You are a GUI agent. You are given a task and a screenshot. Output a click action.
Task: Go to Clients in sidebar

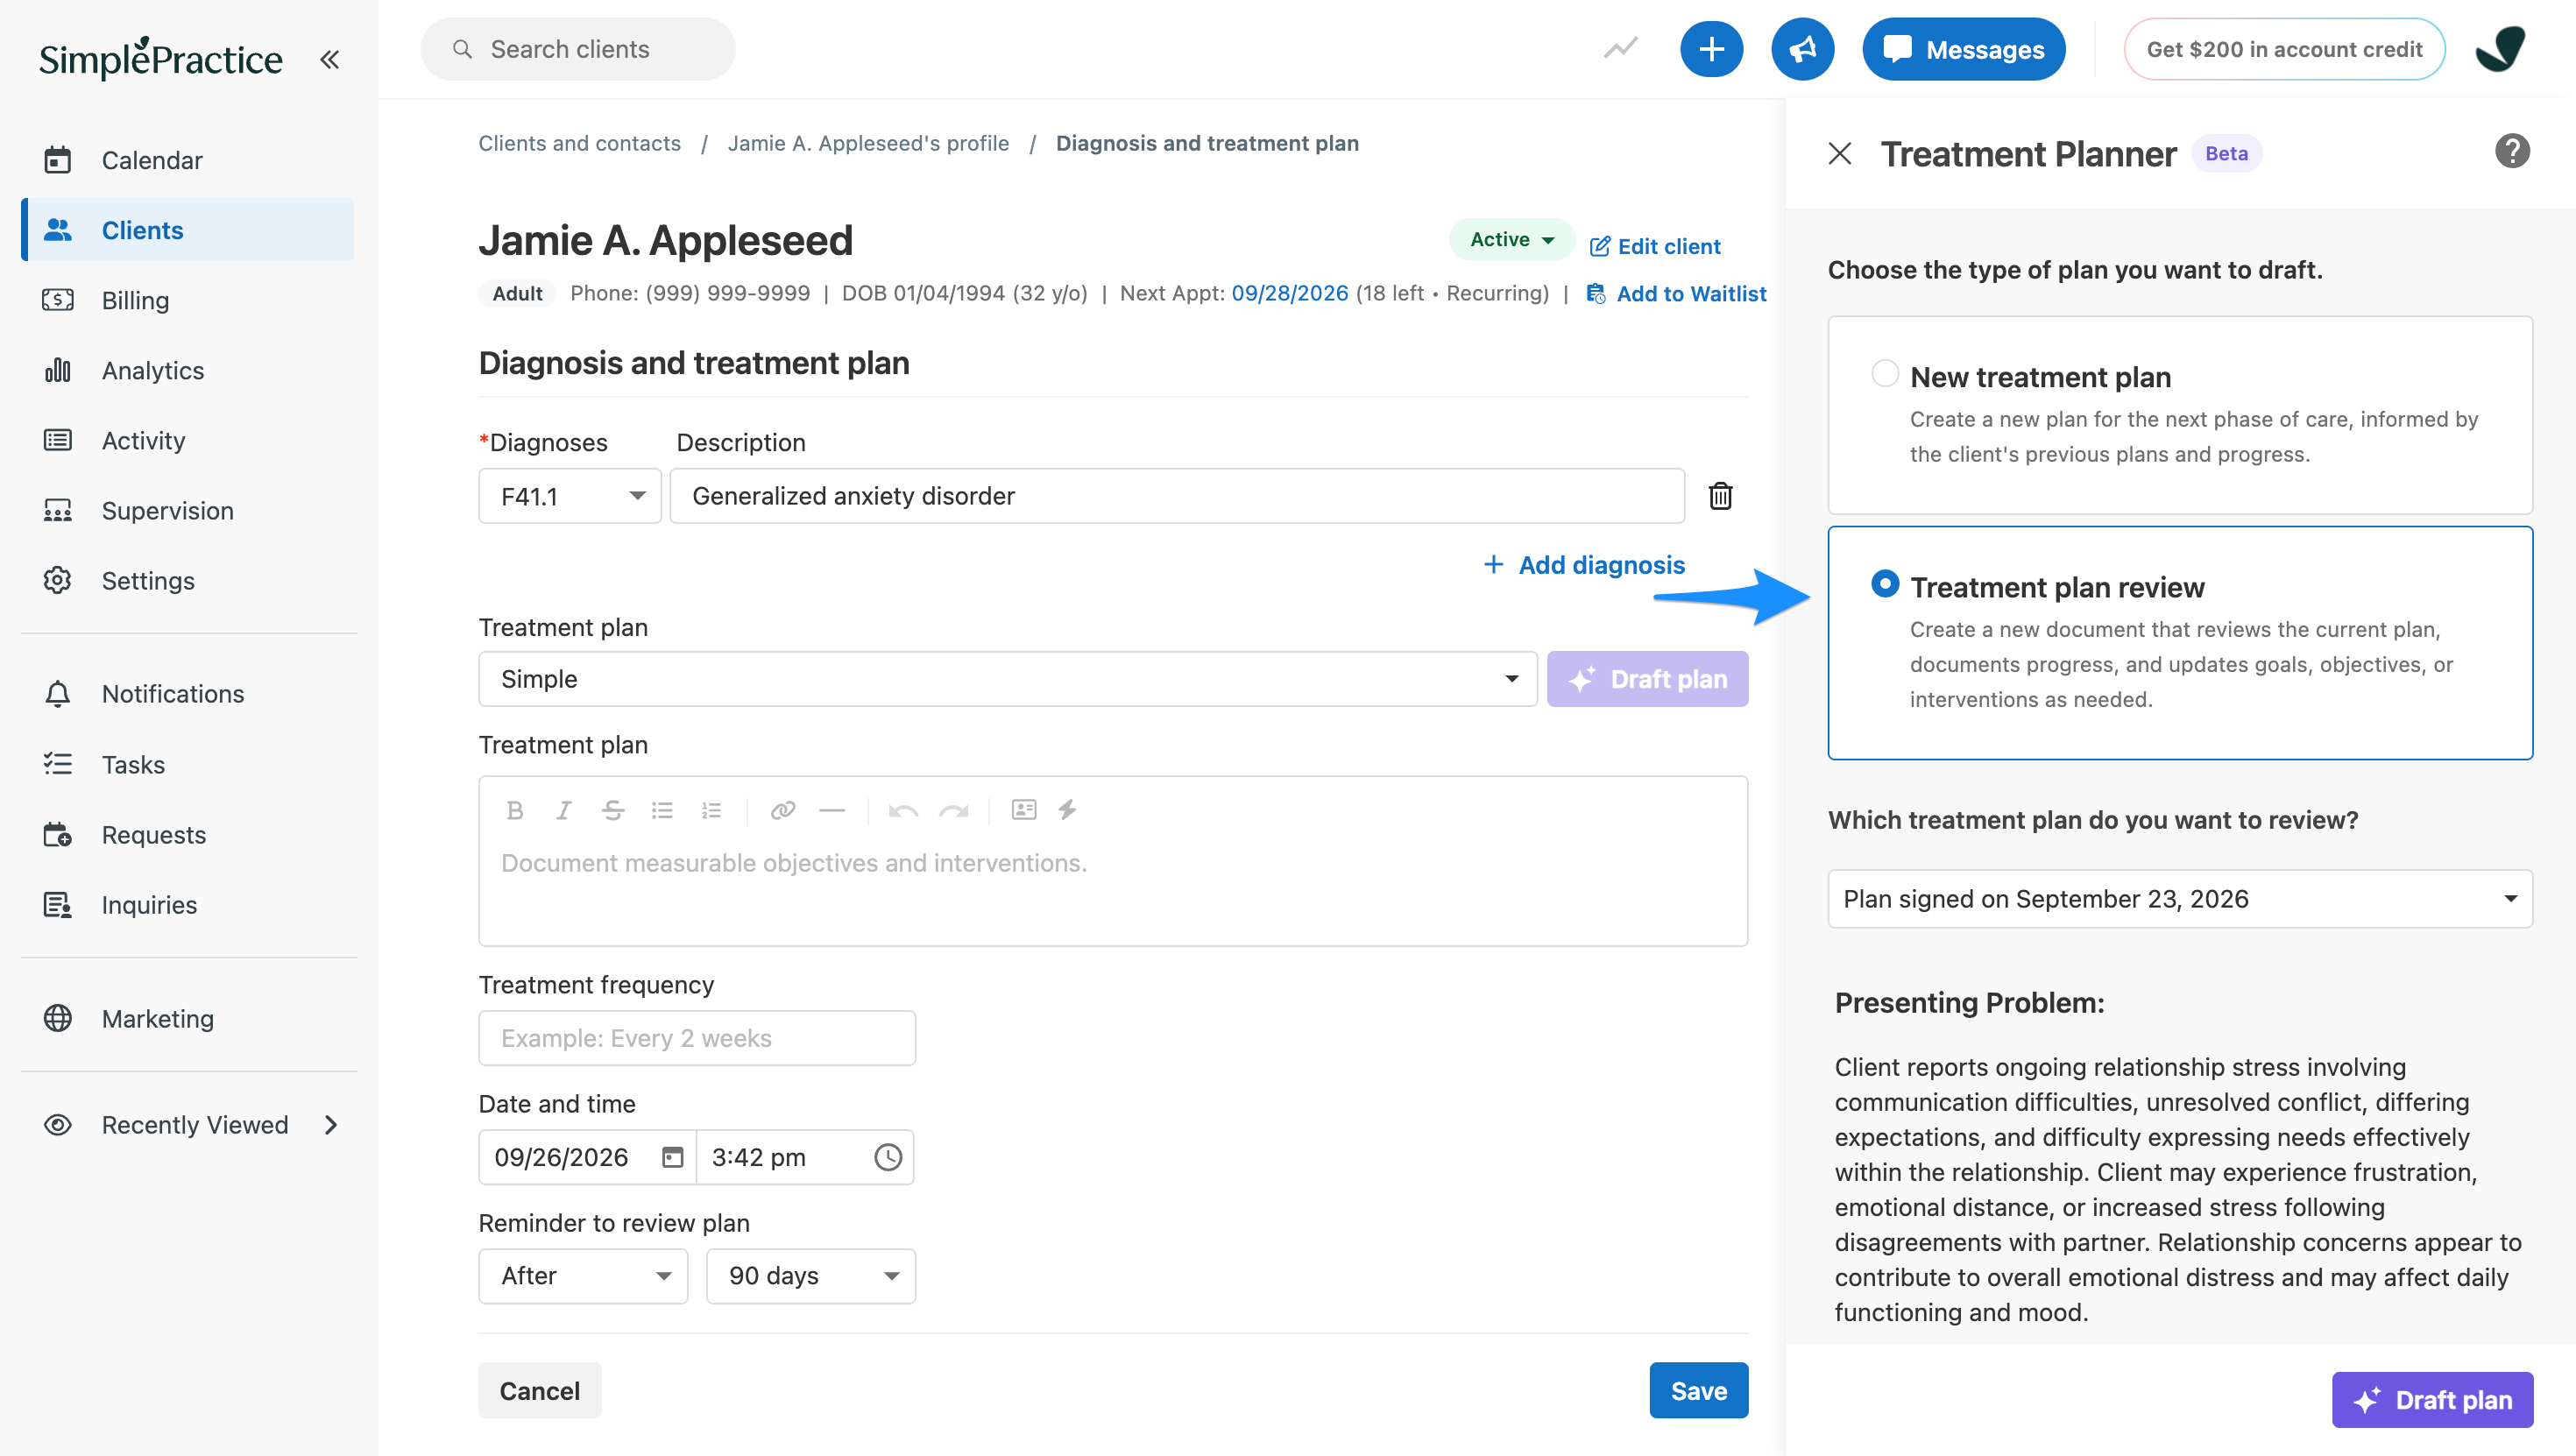tap(188, 230)
